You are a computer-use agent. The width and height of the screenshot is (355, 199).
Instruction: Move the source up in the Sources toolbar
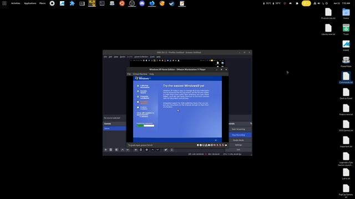[x=153, y=150]
